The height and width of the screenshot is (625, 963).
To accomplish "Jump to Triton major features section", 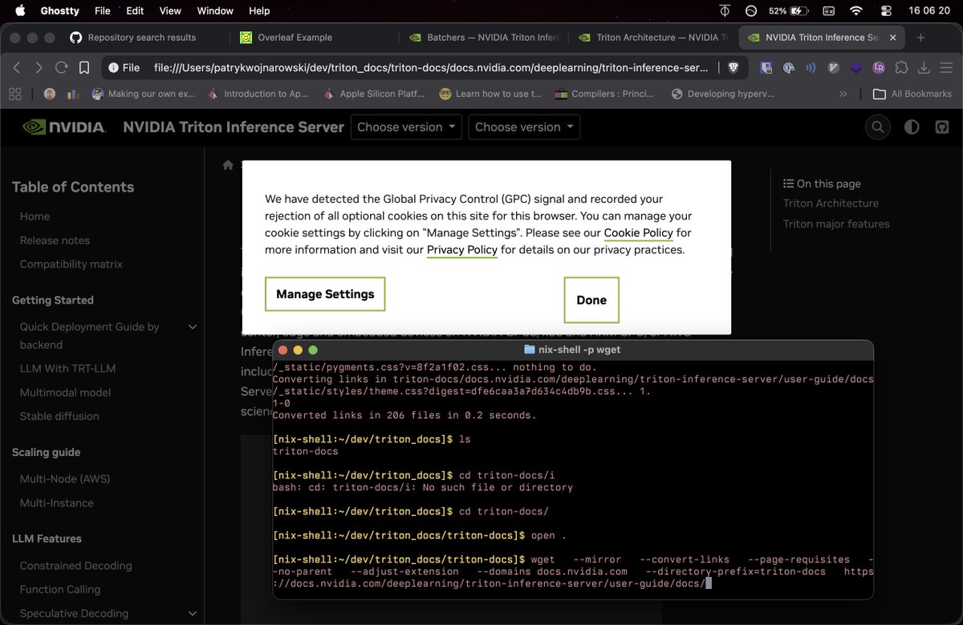I will [836, 224].
